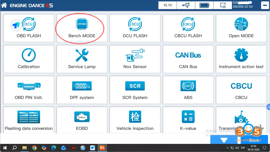The height and width of the screenshot is (152, 270).
Task: Start the Calibration gauge tool
Action: 29,59
